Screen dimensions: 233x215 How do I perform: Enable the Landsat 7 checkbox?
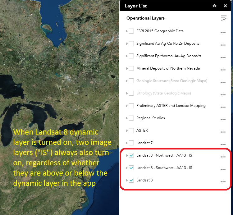point(131,143)
